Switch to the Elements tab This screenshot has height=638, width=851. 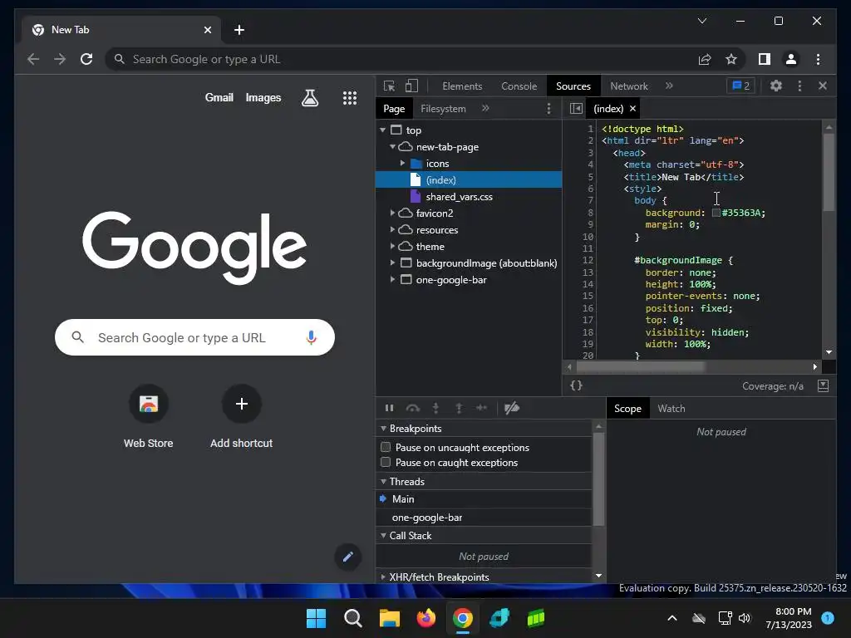pyautogui.click(x=462, y=86)
